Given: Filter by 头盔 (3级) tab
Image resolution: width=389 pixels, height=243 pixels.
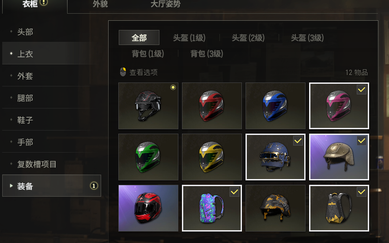Looking at the screenshot, I should (307, 38).
